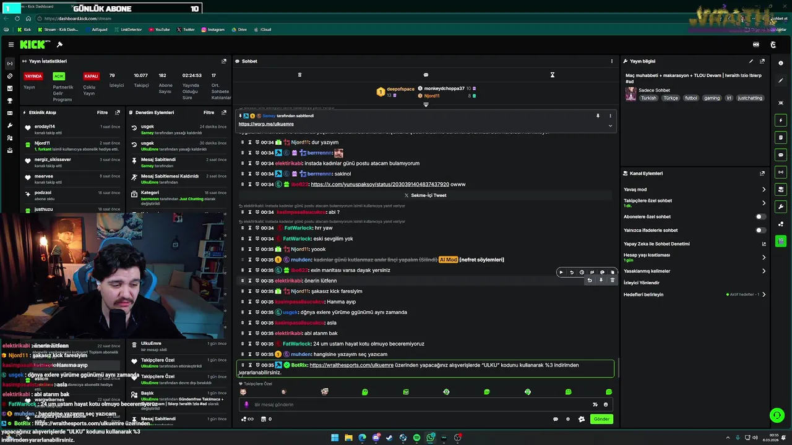
Task: Click the trash icon in chat toolbar
Action: pos(299,75)
